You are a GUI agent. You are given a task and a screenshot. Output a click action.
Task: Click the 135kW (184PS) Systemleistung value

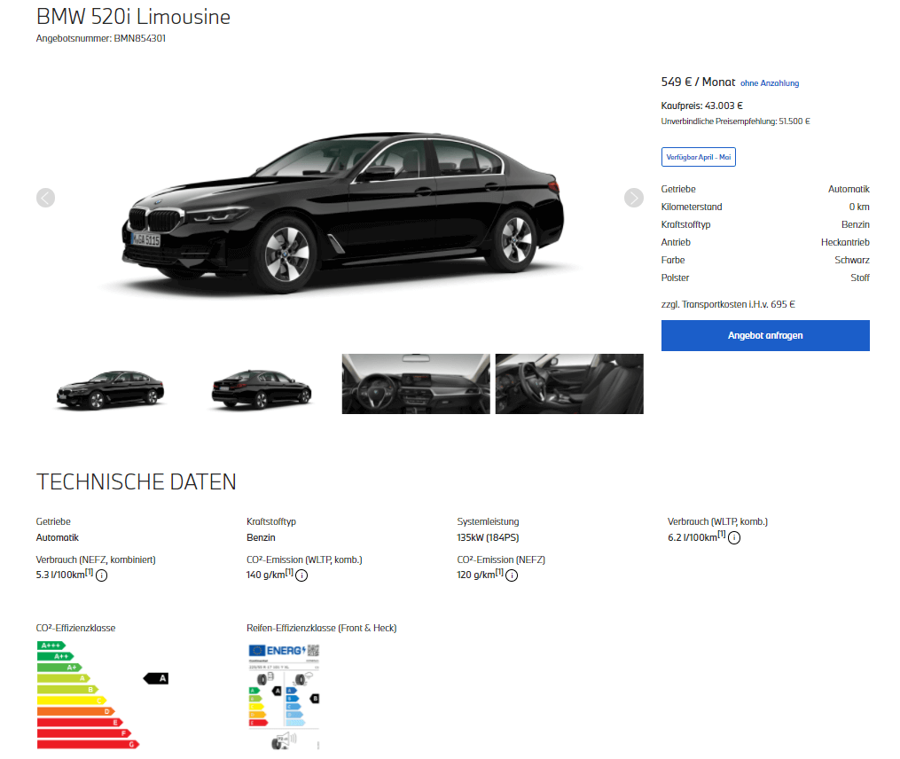click(x=488, y=538)
